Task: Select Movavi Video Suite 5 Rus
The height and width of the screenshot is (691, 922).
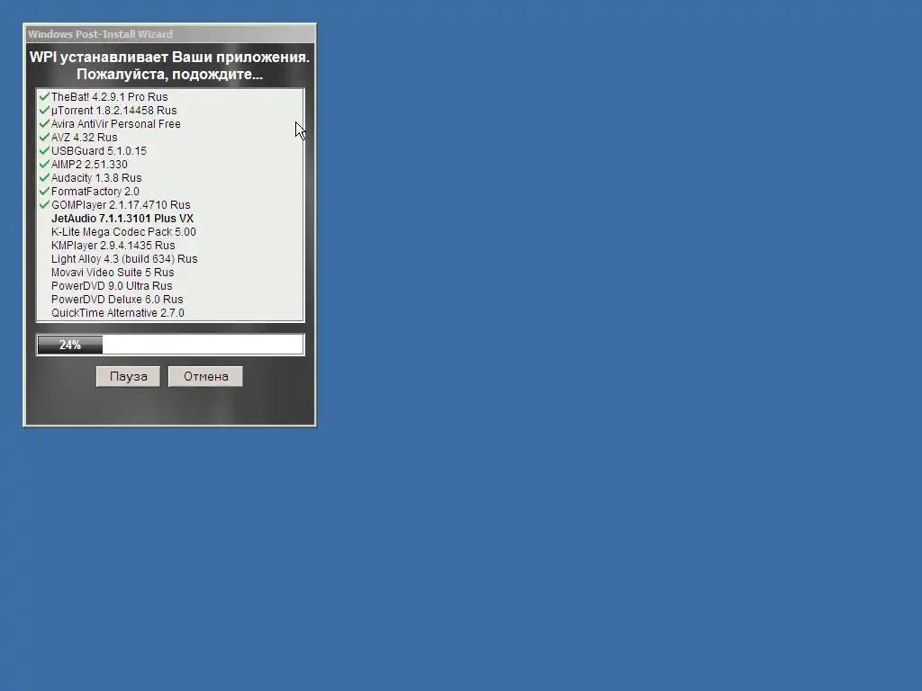Action: 113,273
